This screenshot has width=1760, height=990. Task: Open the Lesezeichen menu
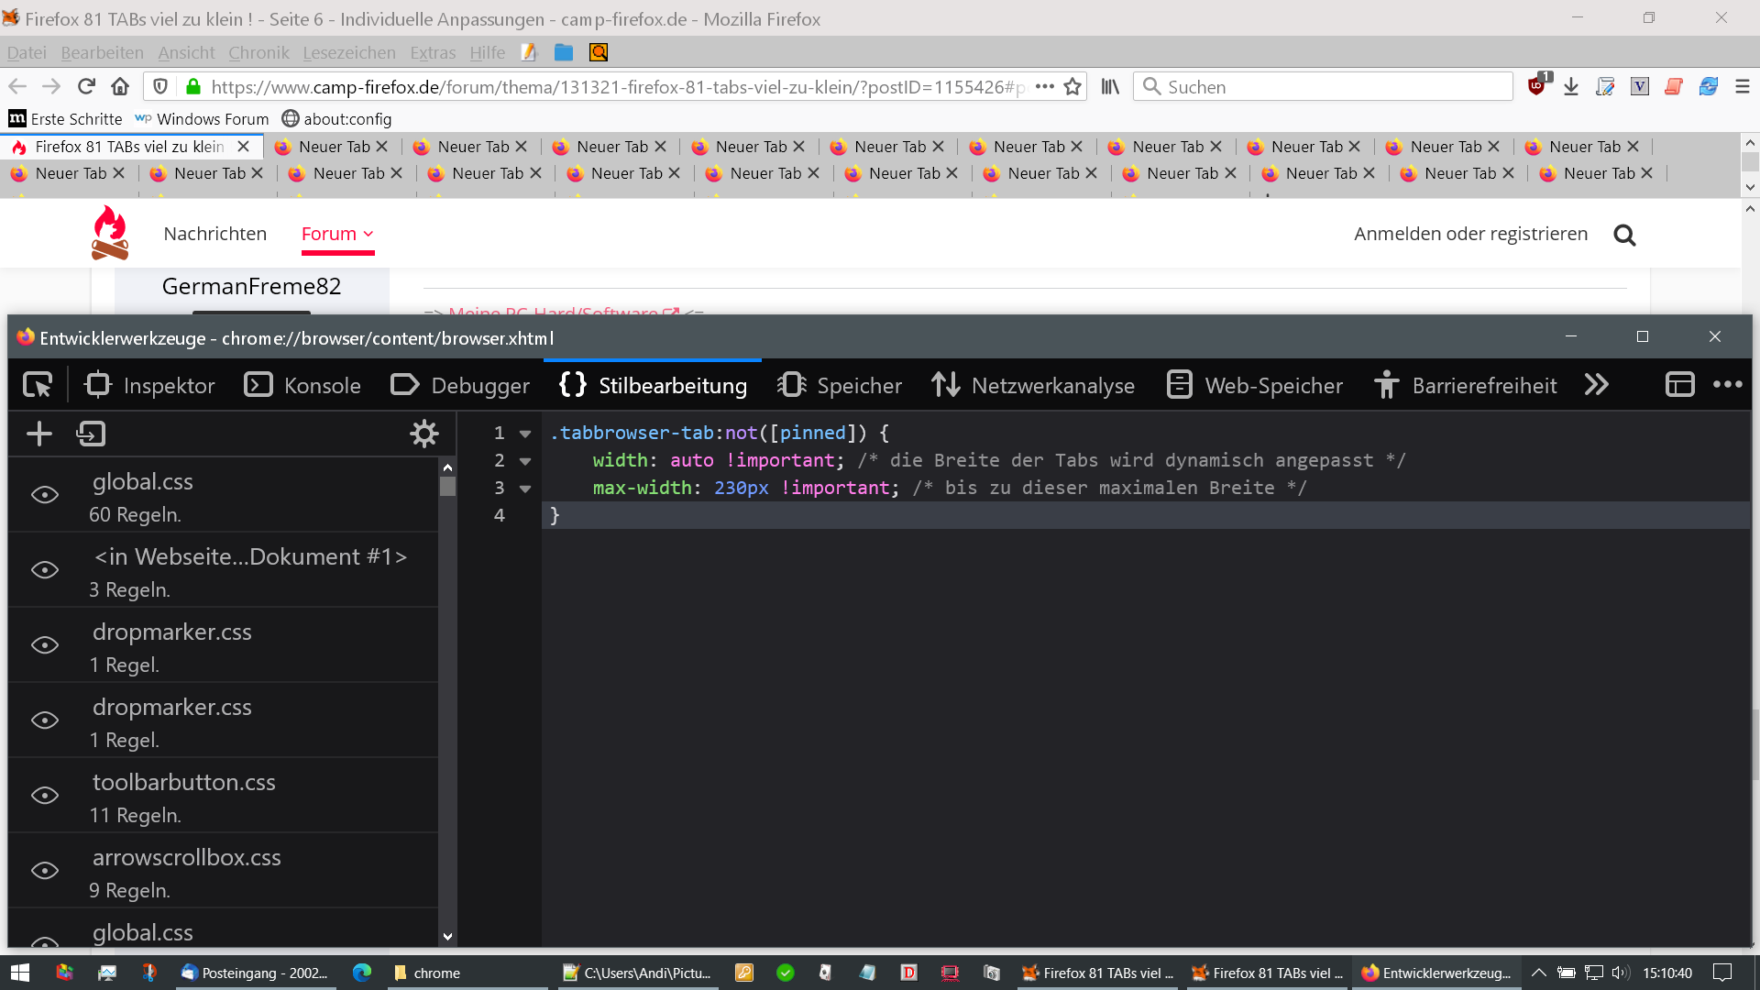348,52
